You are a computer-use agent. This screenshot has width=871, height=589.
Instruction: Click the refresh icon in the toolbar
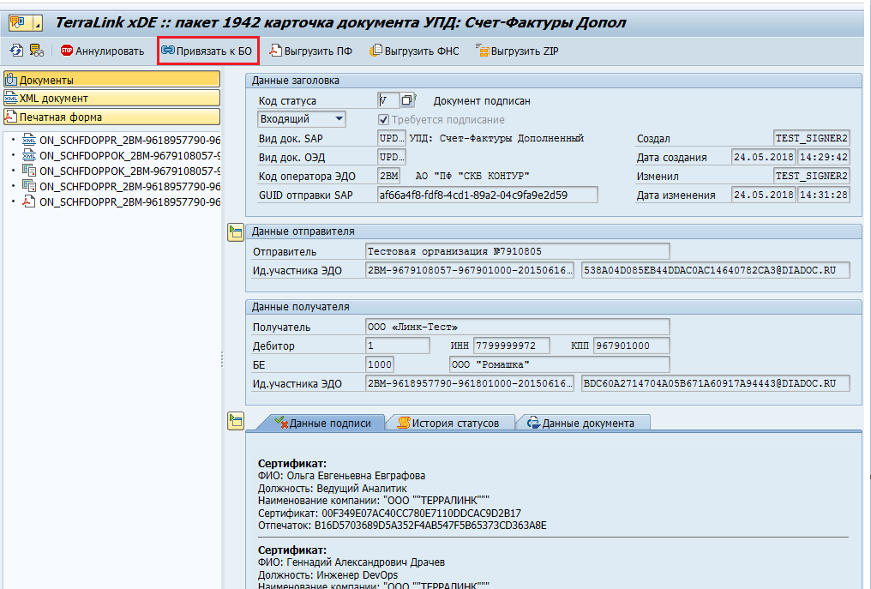(16, 51)
